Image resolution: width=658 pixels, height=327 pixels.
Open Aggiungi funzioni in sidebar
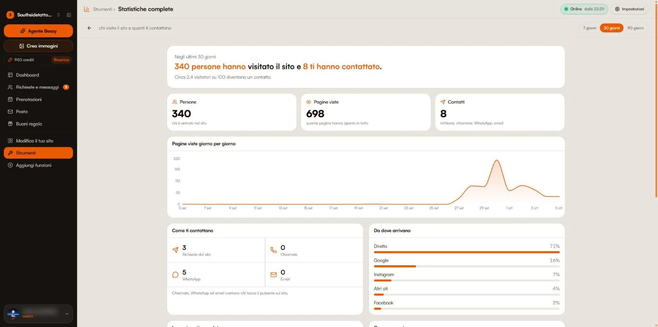38,165
